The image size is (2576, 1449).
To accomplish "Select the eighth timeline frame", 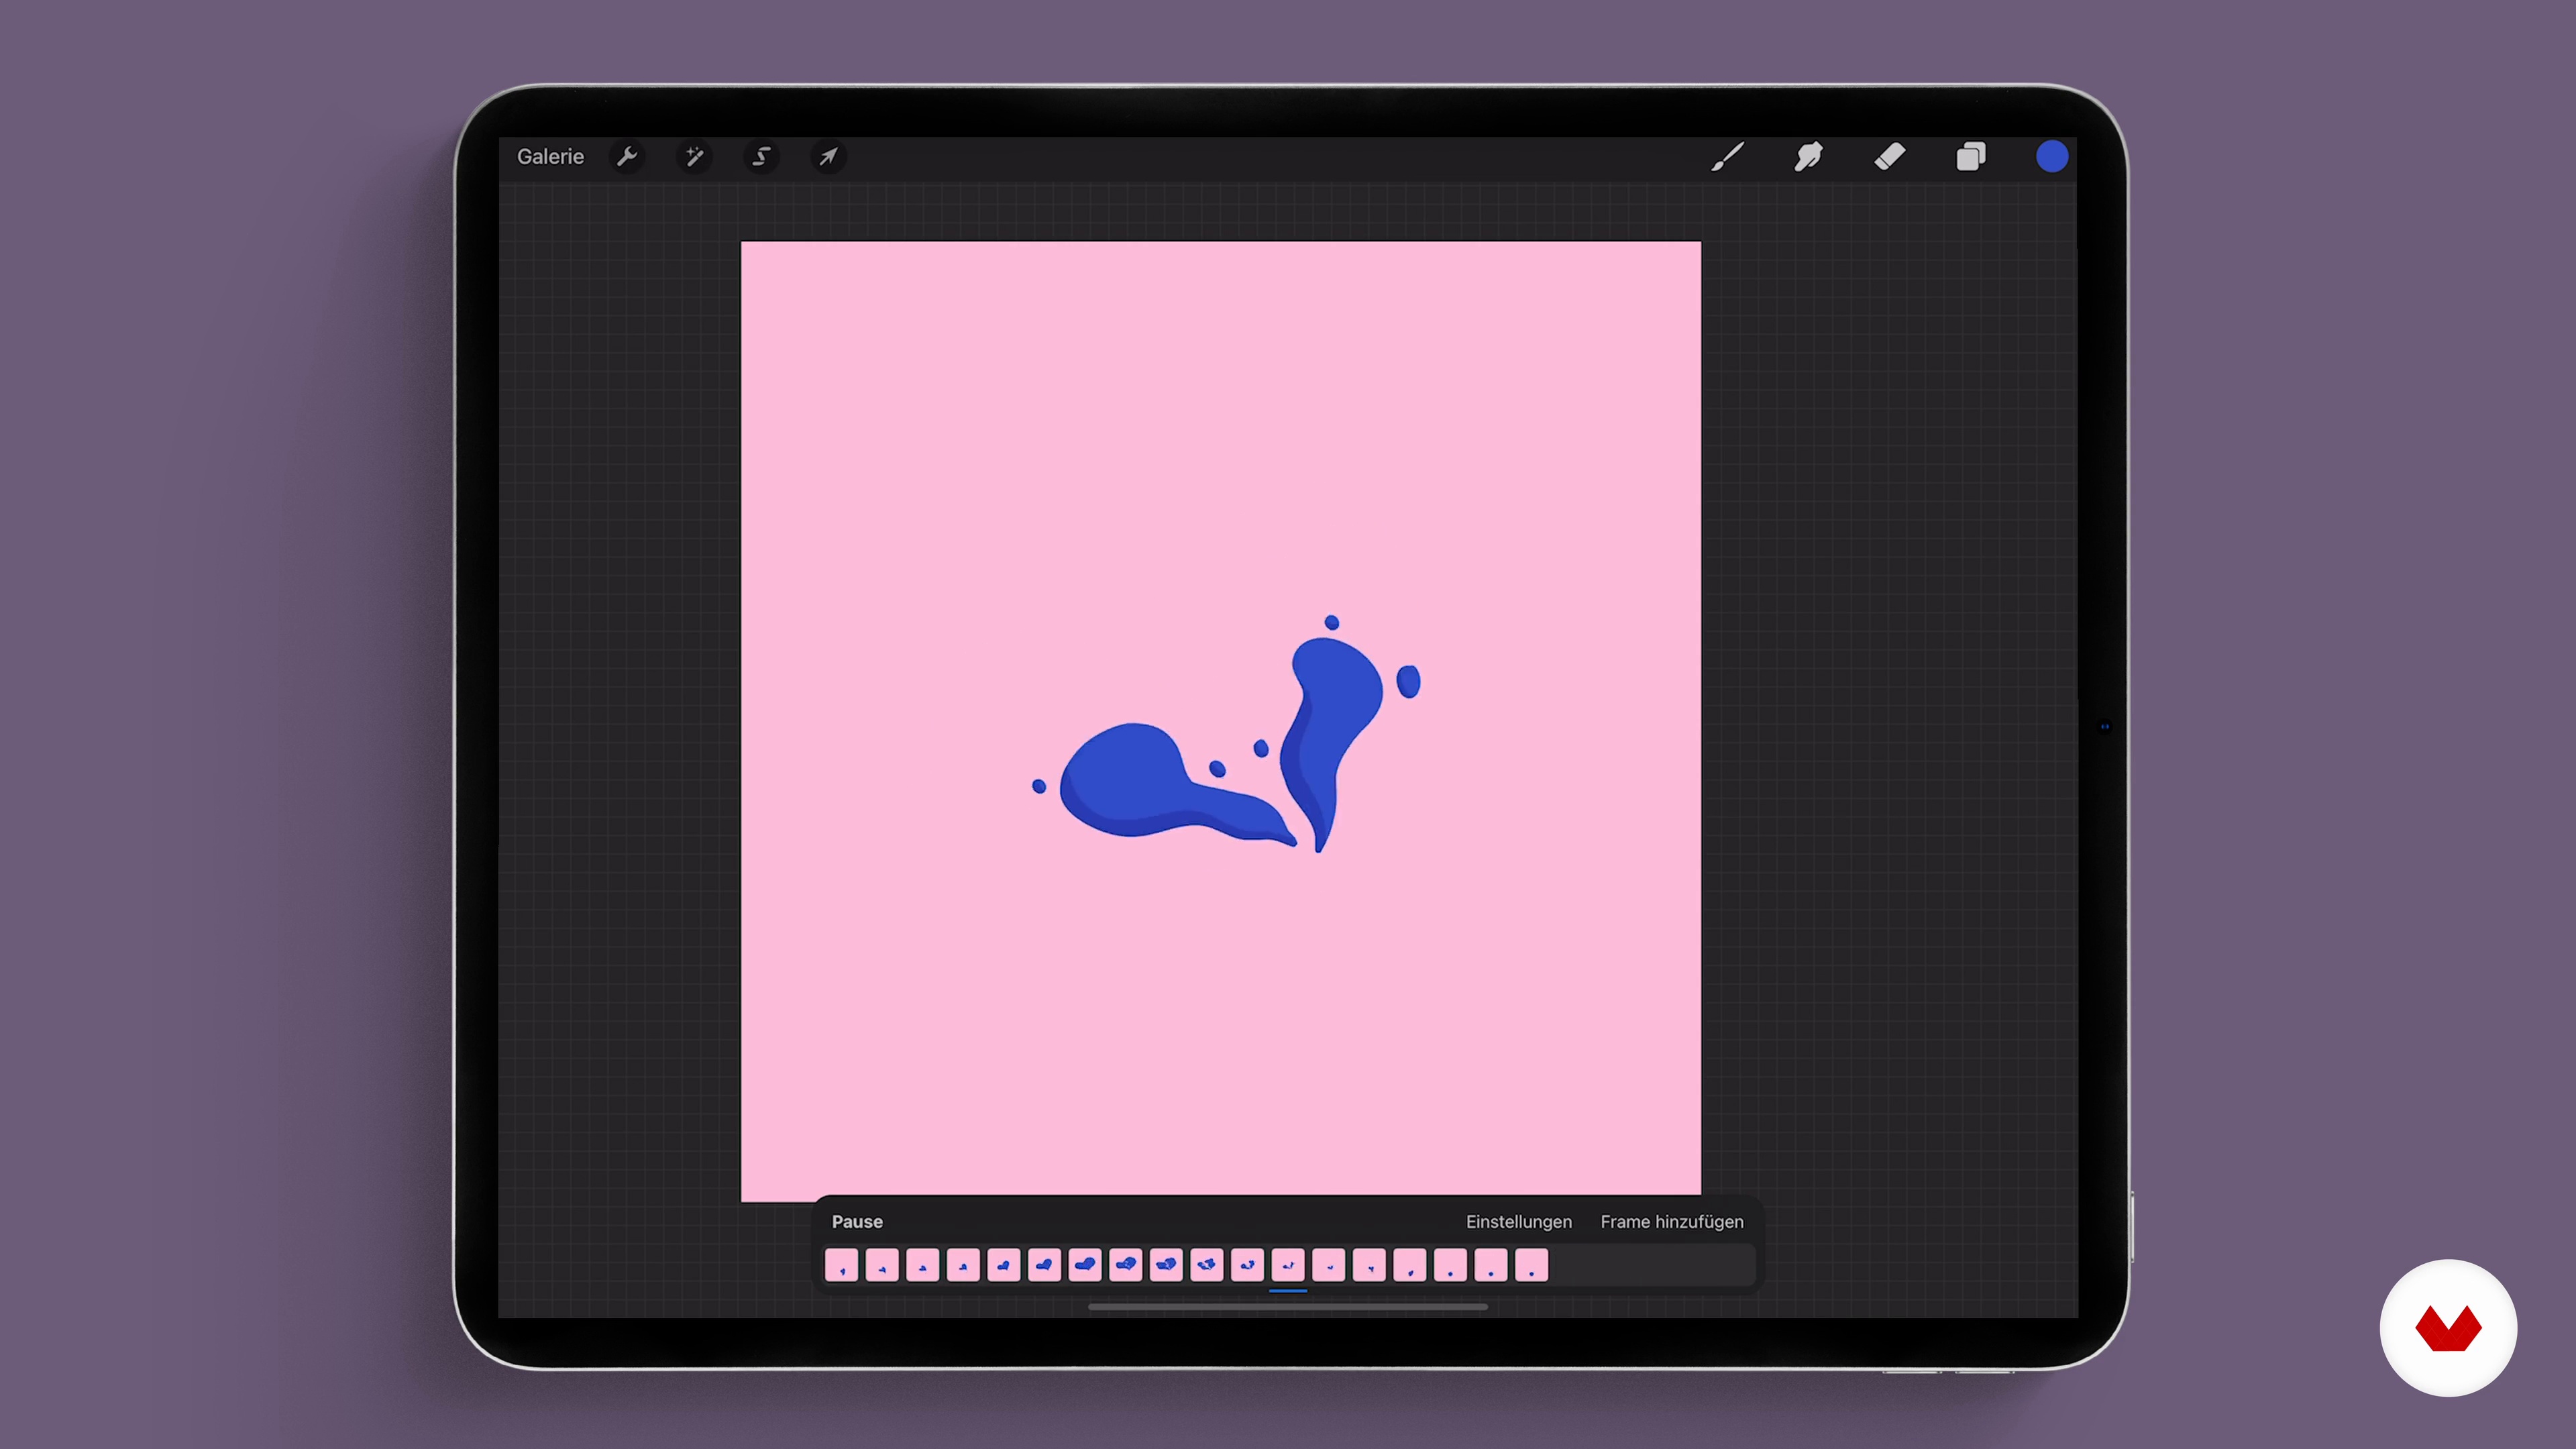I will 1125,1265.
